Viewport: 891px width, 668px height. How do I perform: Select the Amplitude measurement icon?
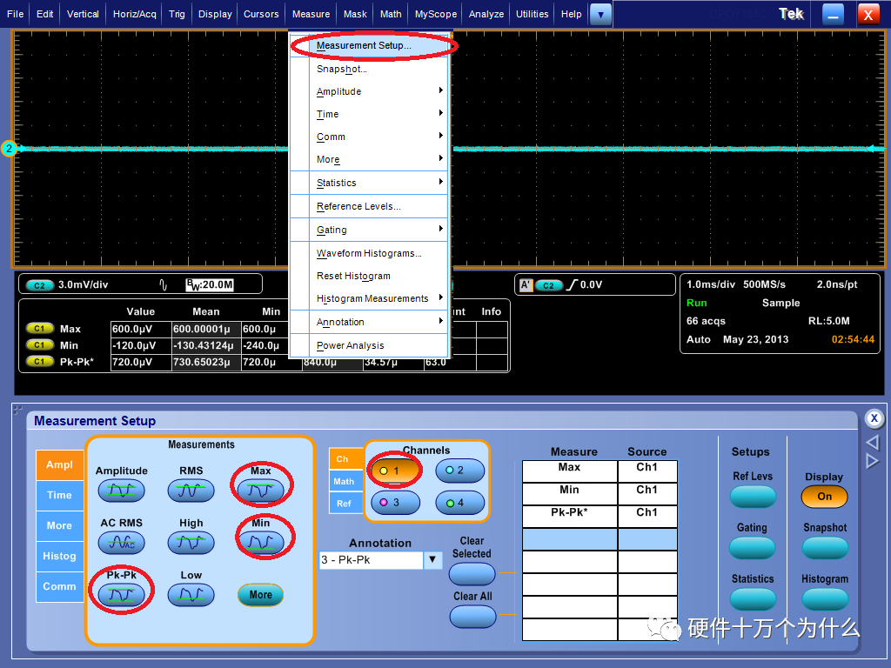pyautogui.click(x=121, y=491)
